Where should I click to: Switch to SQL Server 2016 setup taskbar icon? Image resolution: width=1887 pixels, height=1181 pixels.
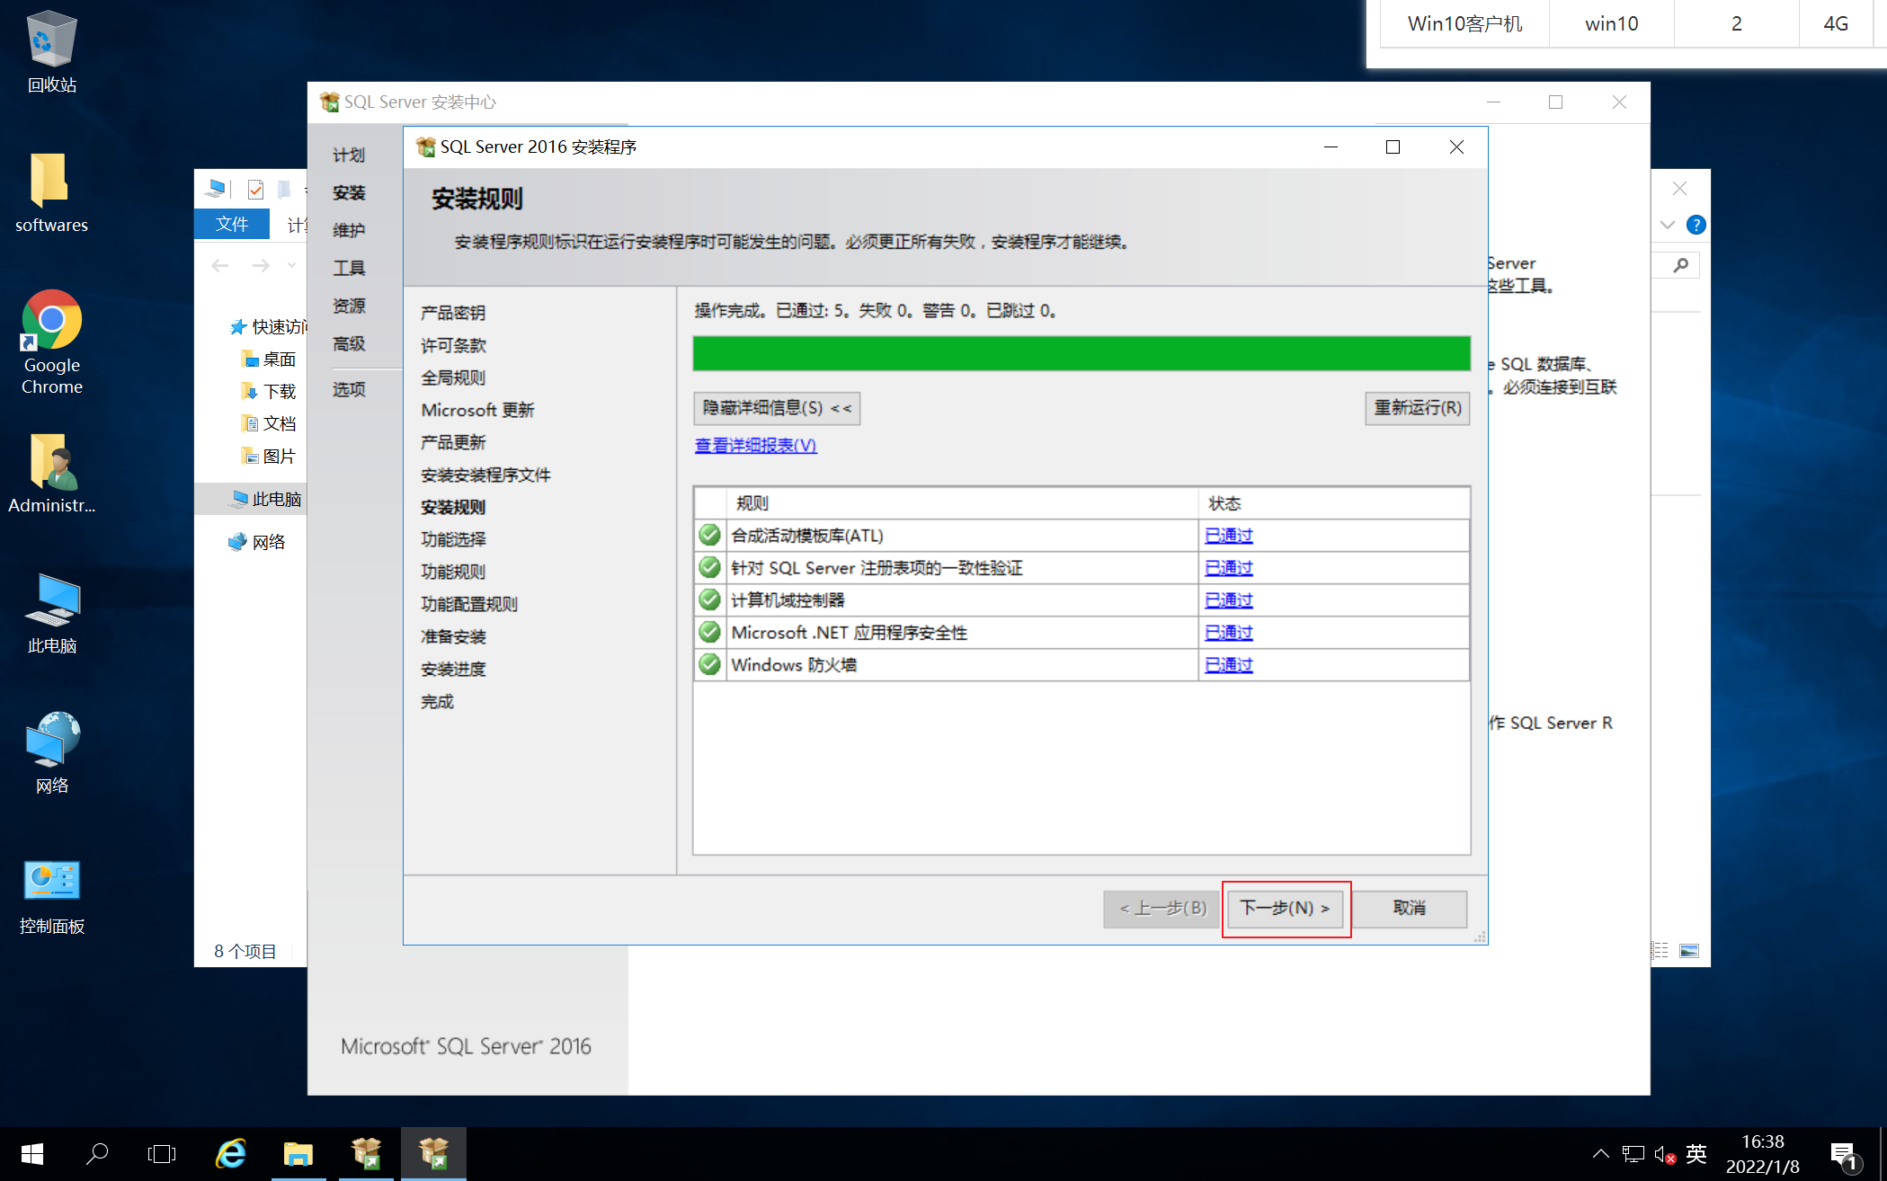pos(433,1154)
